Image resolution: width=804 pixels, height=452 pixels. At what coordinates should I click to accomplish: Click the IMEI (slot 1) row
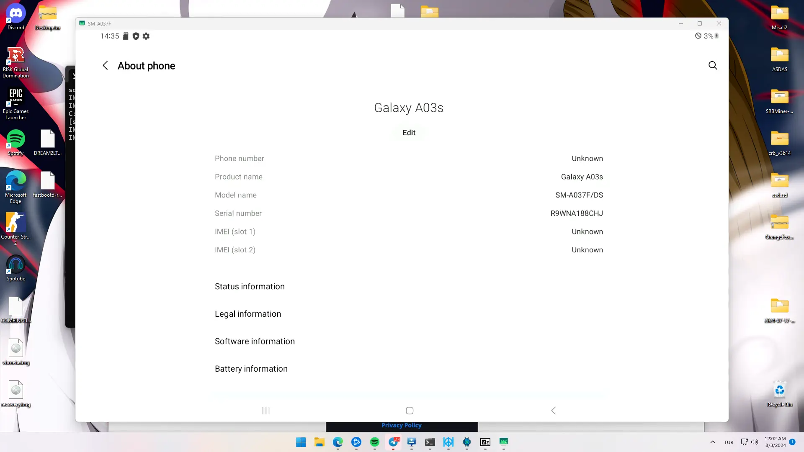tap(409, 231)
